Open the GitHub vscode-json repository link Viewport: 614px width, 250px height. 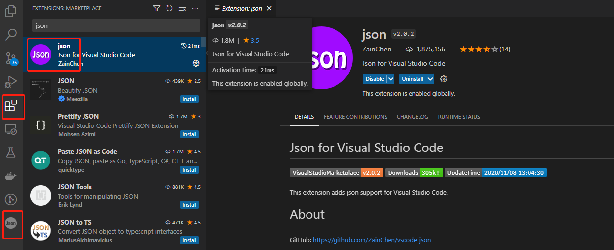372,240
